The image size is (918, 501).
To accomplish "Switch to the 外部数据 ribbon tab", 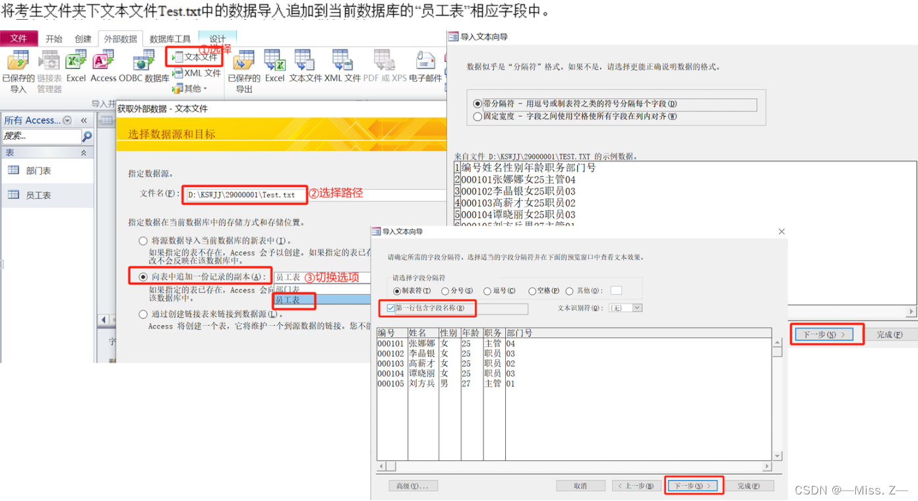I will click(x=121, y=39).
